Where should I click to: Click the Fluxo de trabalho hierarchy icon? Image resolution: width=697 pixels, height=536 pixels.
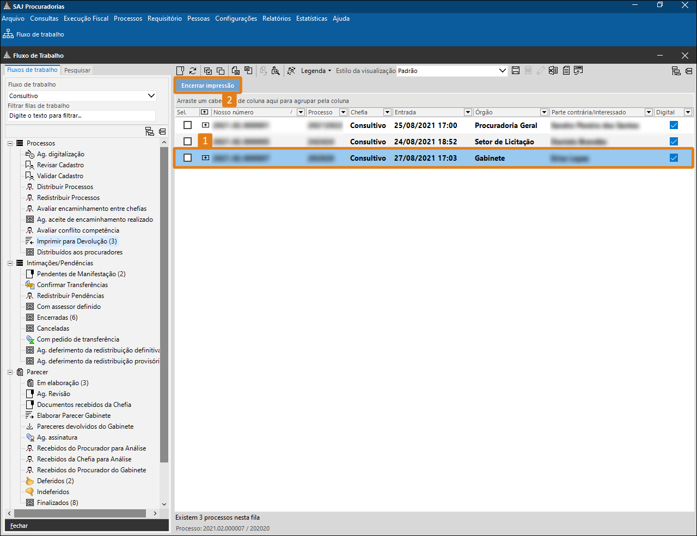8,34
